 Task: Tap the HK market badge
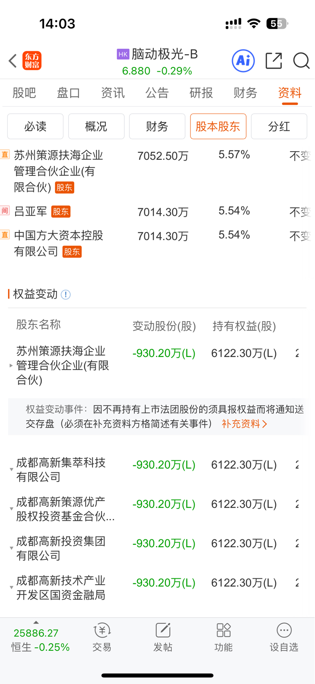pos(123,54)
